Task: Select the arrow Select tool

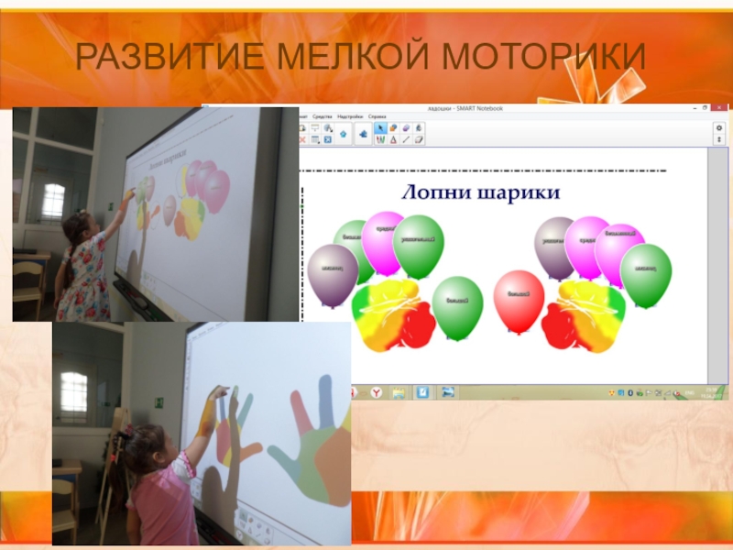Action: (x=380, y=127)
